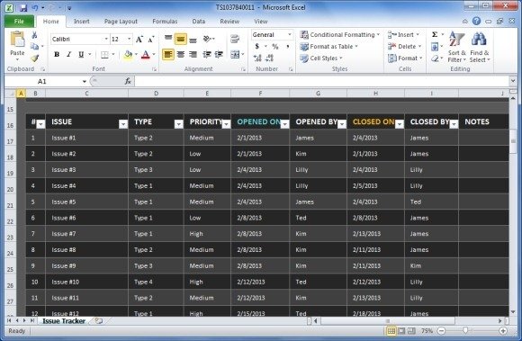This screenshot has height=341, width=522.
Task: Set Top Align vertical alignment
Action: pos(168,39)
